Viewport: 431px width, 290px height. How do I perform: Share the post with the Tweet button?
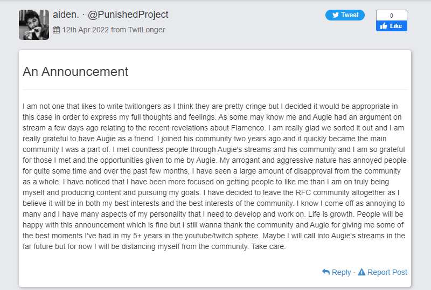click(345, 15)
